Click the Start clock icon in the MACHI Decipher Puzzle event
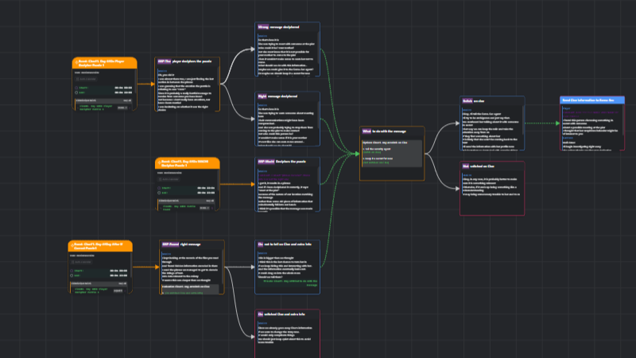636x358 pixels. 159,188
